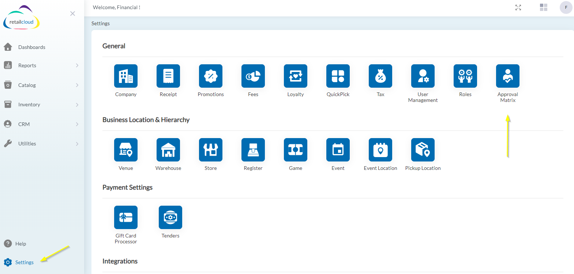Screen dimensions: 574x274
Task: Open the Register icon
Action: click(x=253, y=150)
